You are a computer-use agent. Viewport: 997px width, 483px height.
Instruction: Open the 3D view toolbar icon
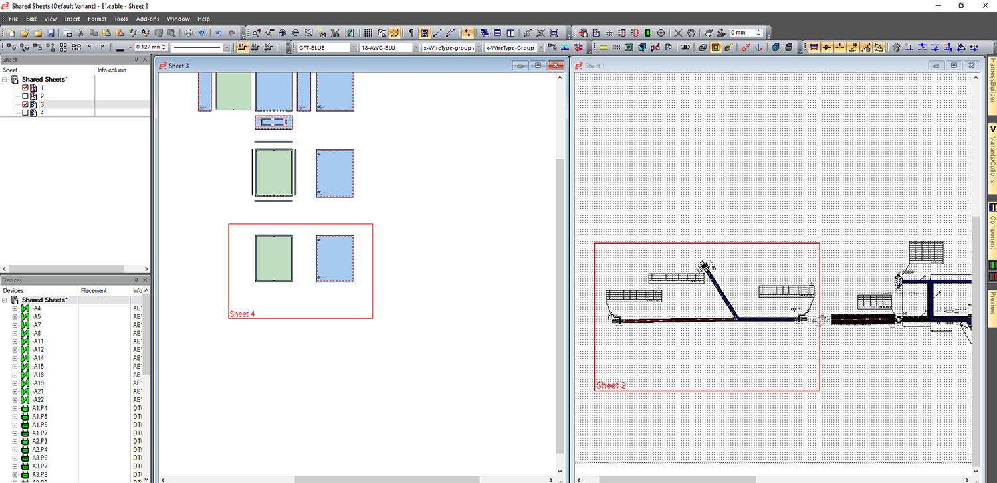tap(686, 47)
